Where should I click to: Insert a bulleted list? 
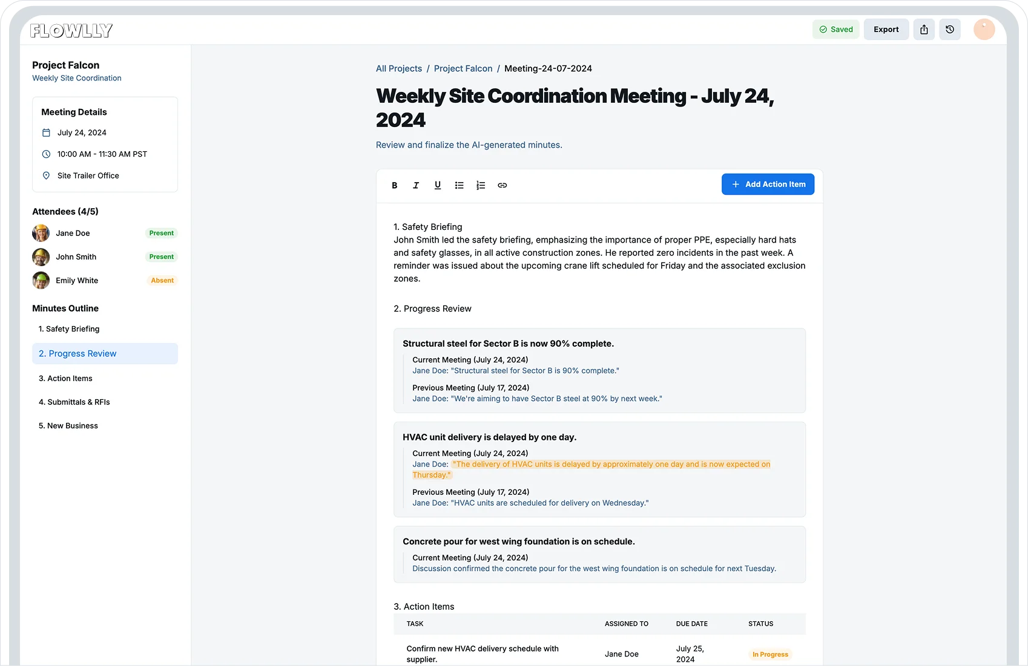(460, 185)
